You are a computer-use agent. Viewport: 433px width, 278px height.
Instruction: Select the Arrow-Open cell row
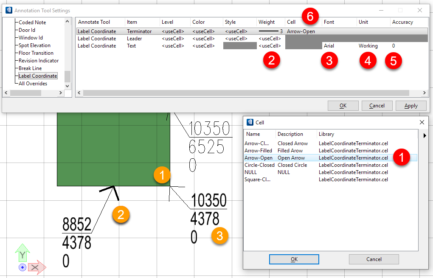[x=331, y=157]
